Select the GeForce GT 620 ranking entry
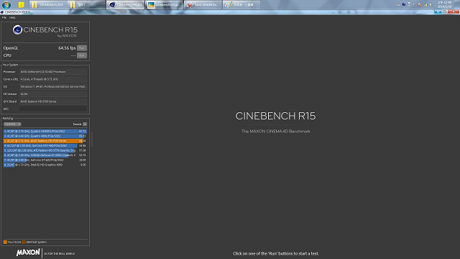The image size is (460, 259). (x=45, y=160)
